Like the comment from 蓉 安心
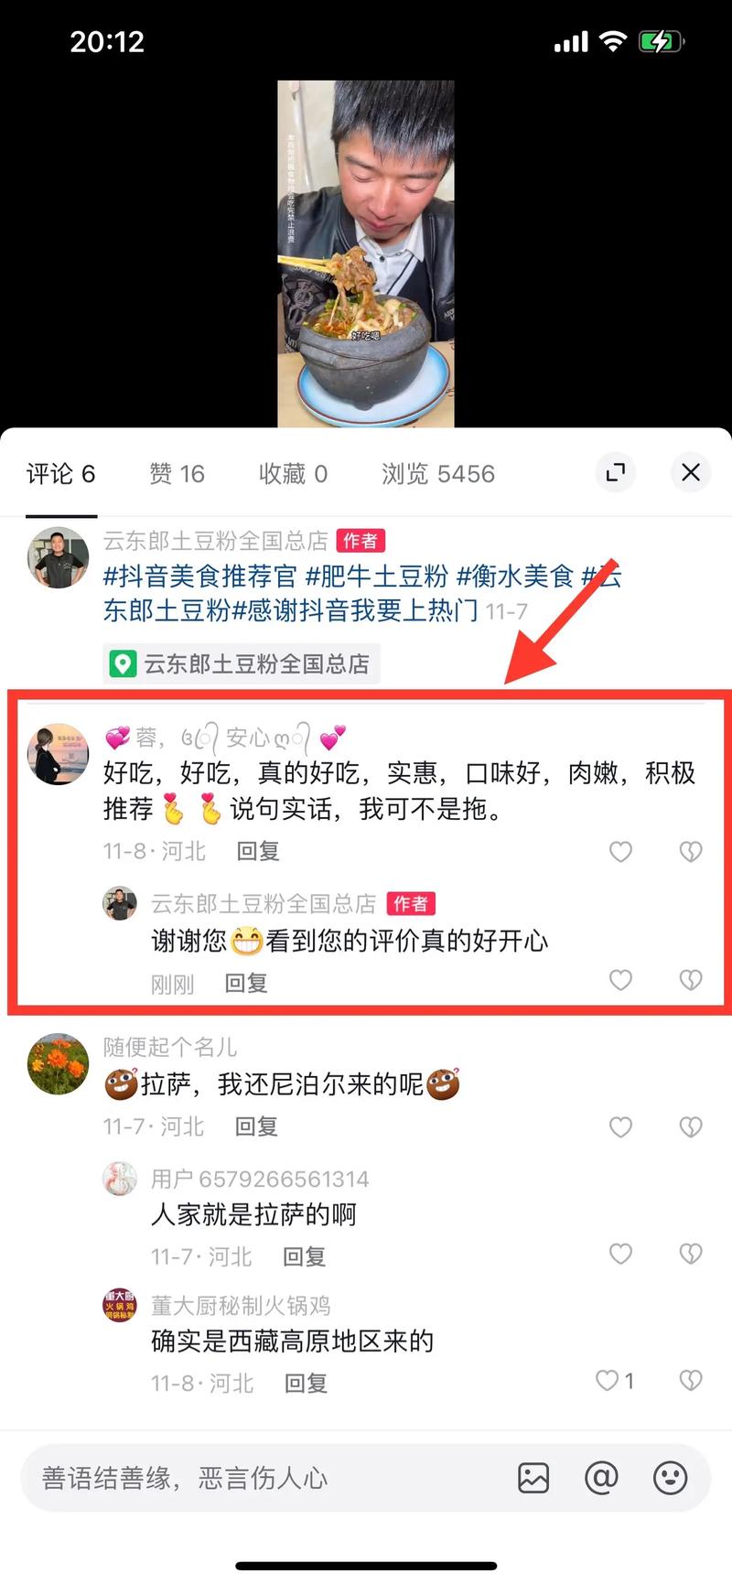Screen dimensions: 732x1584 [621, 852]
